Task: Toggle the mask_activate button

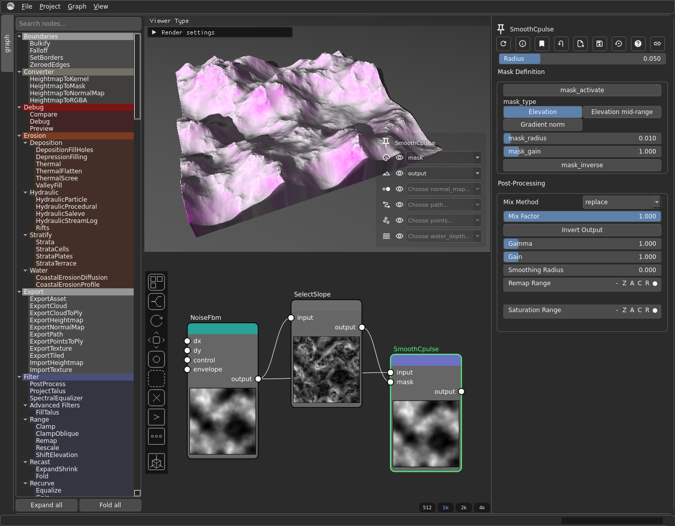Action: [x=582, y=90]
